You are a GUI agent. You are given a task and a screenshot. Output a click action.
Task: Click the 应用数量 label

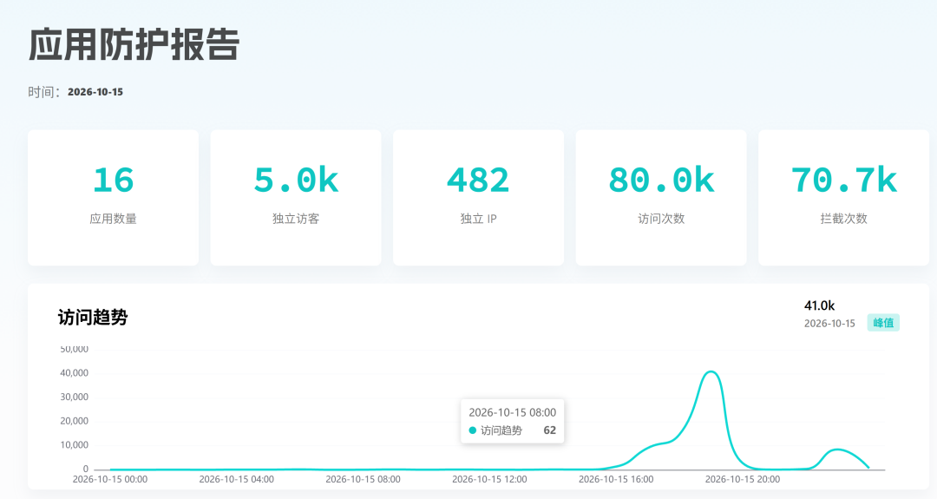pos(113,219)
